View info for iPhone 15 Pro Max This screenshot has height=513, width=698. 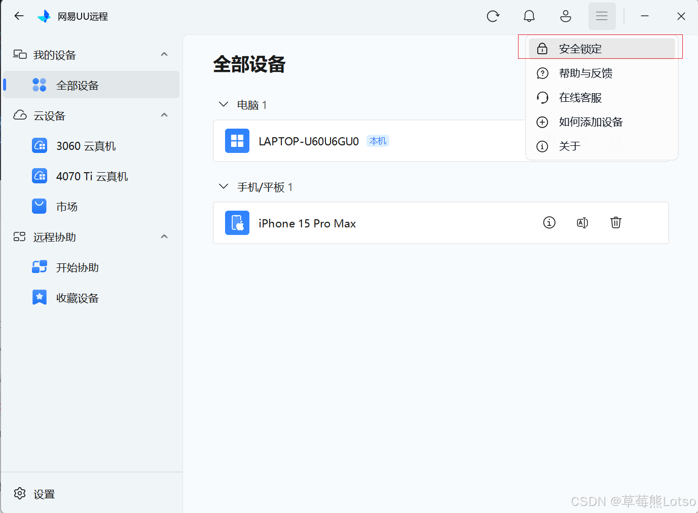(549, 222)
